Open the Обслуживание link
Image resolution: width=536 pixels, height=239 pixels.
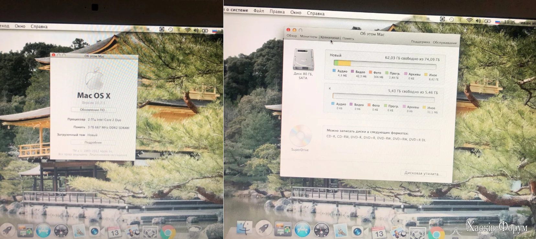pyautogui.click(x=445, y=43)
